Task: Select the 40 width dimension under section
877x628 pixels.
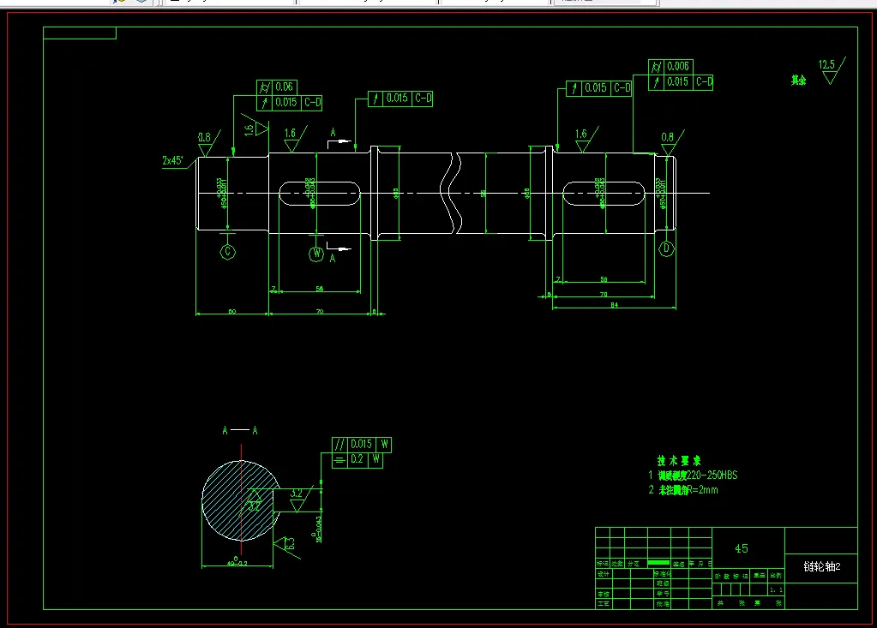Action: click(237, 563)
